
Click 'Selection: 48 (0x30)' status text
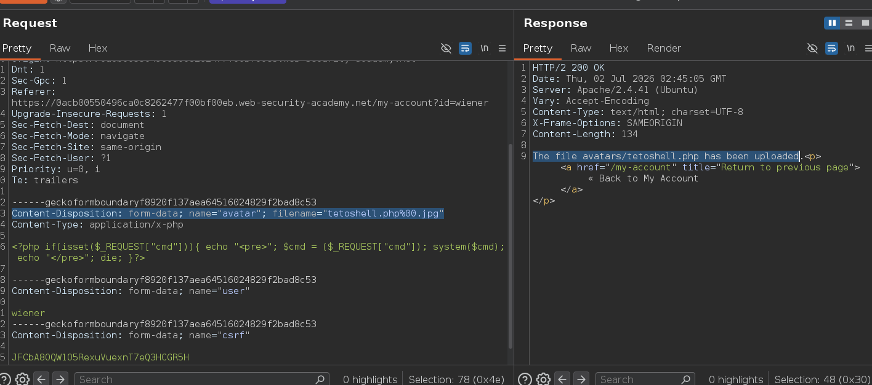(822, 379)
